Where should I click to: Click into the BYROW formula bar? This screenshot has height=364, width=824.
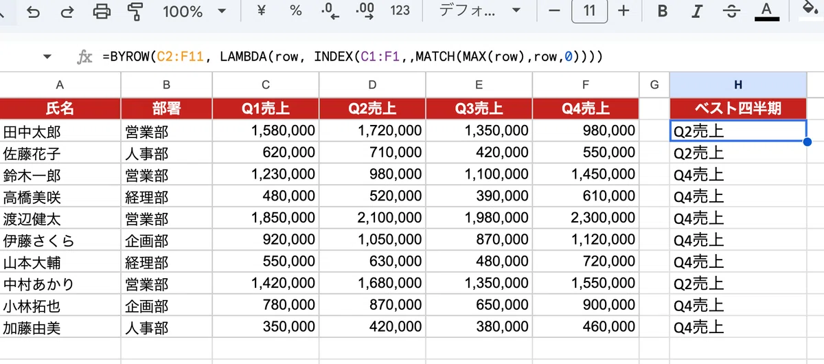click(x=352, y=57)
